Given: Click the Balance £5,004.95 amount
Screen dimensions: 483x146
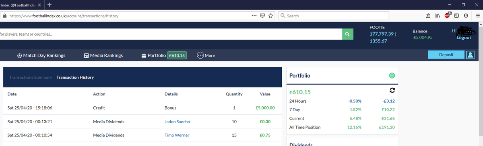Looking at the screenshot, I should click(x=423, y=37).
